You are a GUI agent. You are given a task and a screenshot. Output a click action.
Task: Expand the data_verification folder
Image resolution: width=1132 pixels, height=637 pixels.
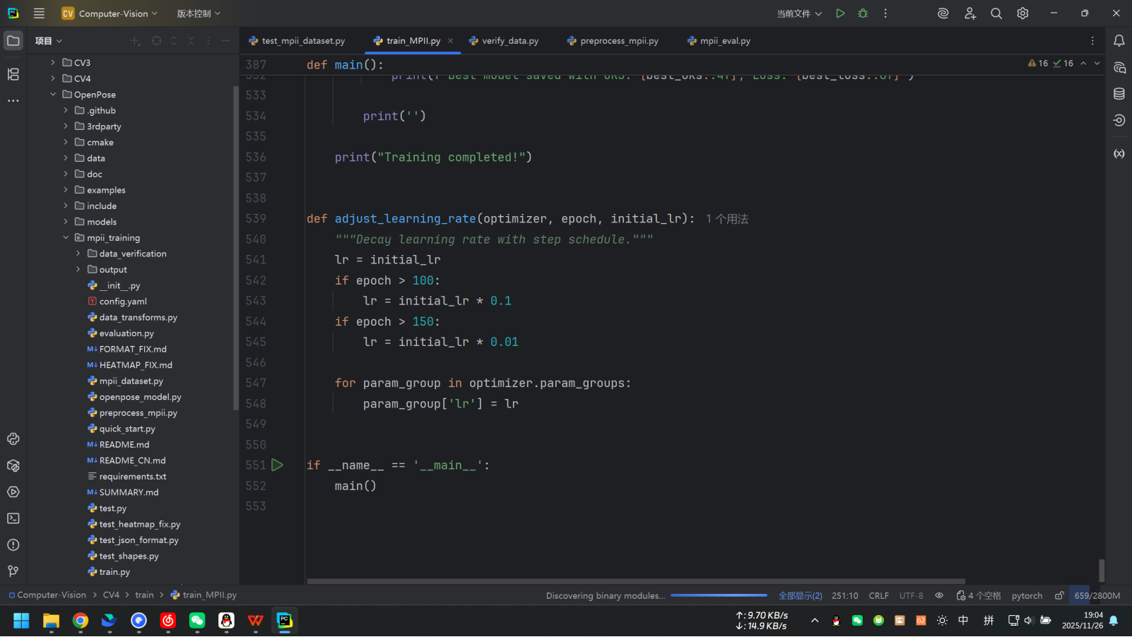tap(78, 254)
